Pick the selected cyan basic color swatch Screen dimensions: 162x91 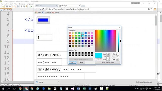click(x=83, y=36)
